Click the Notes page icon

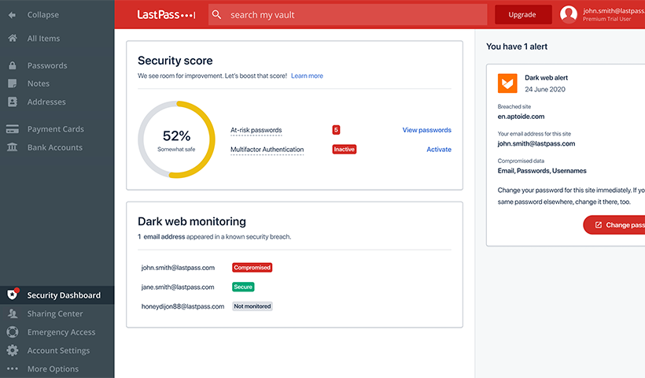(13, 83)
